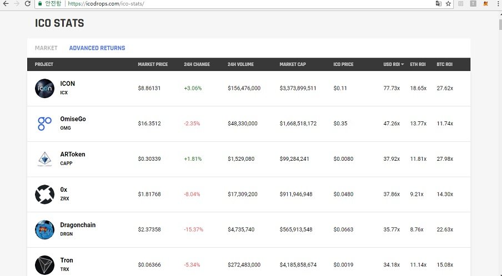Open the Dragonchain project link
The width and height of the screenshot is (502, 276).
click(x=78, y=225)
